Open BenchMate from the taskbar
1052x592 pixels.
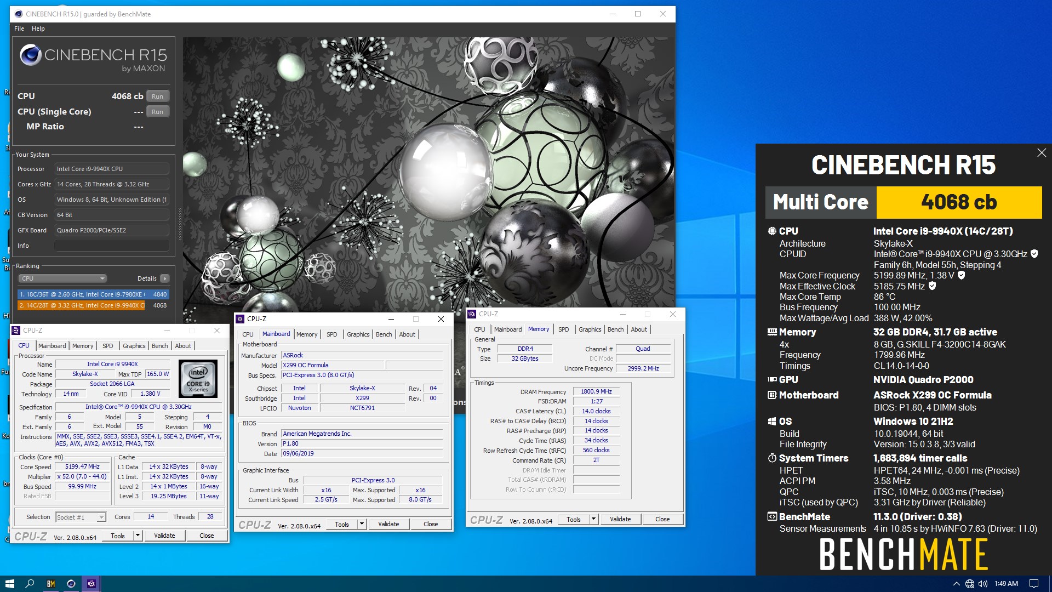(x=51, y=584)
